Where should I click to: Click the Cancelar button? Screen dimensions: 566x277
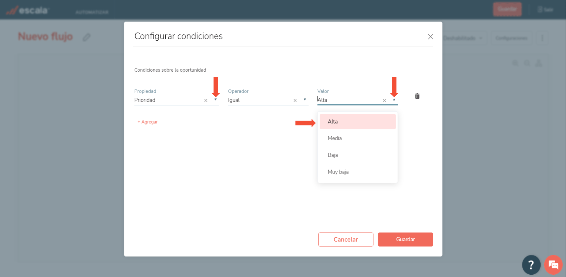click(x=345, y=239)
